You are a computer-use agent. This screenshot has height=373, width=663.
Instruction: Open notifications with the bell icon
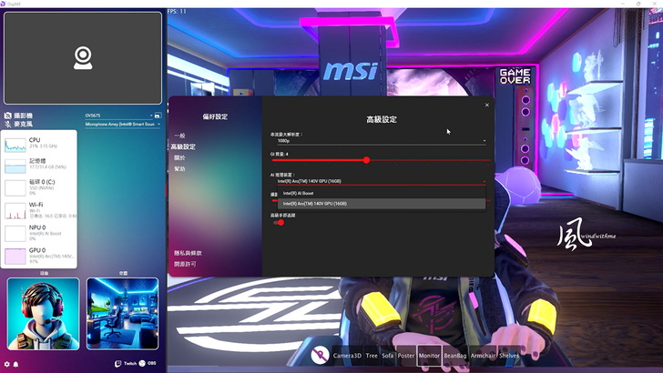point(15,364)
